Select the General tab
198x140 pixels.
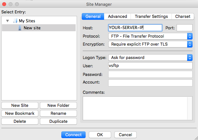click(x=93, y=16)
